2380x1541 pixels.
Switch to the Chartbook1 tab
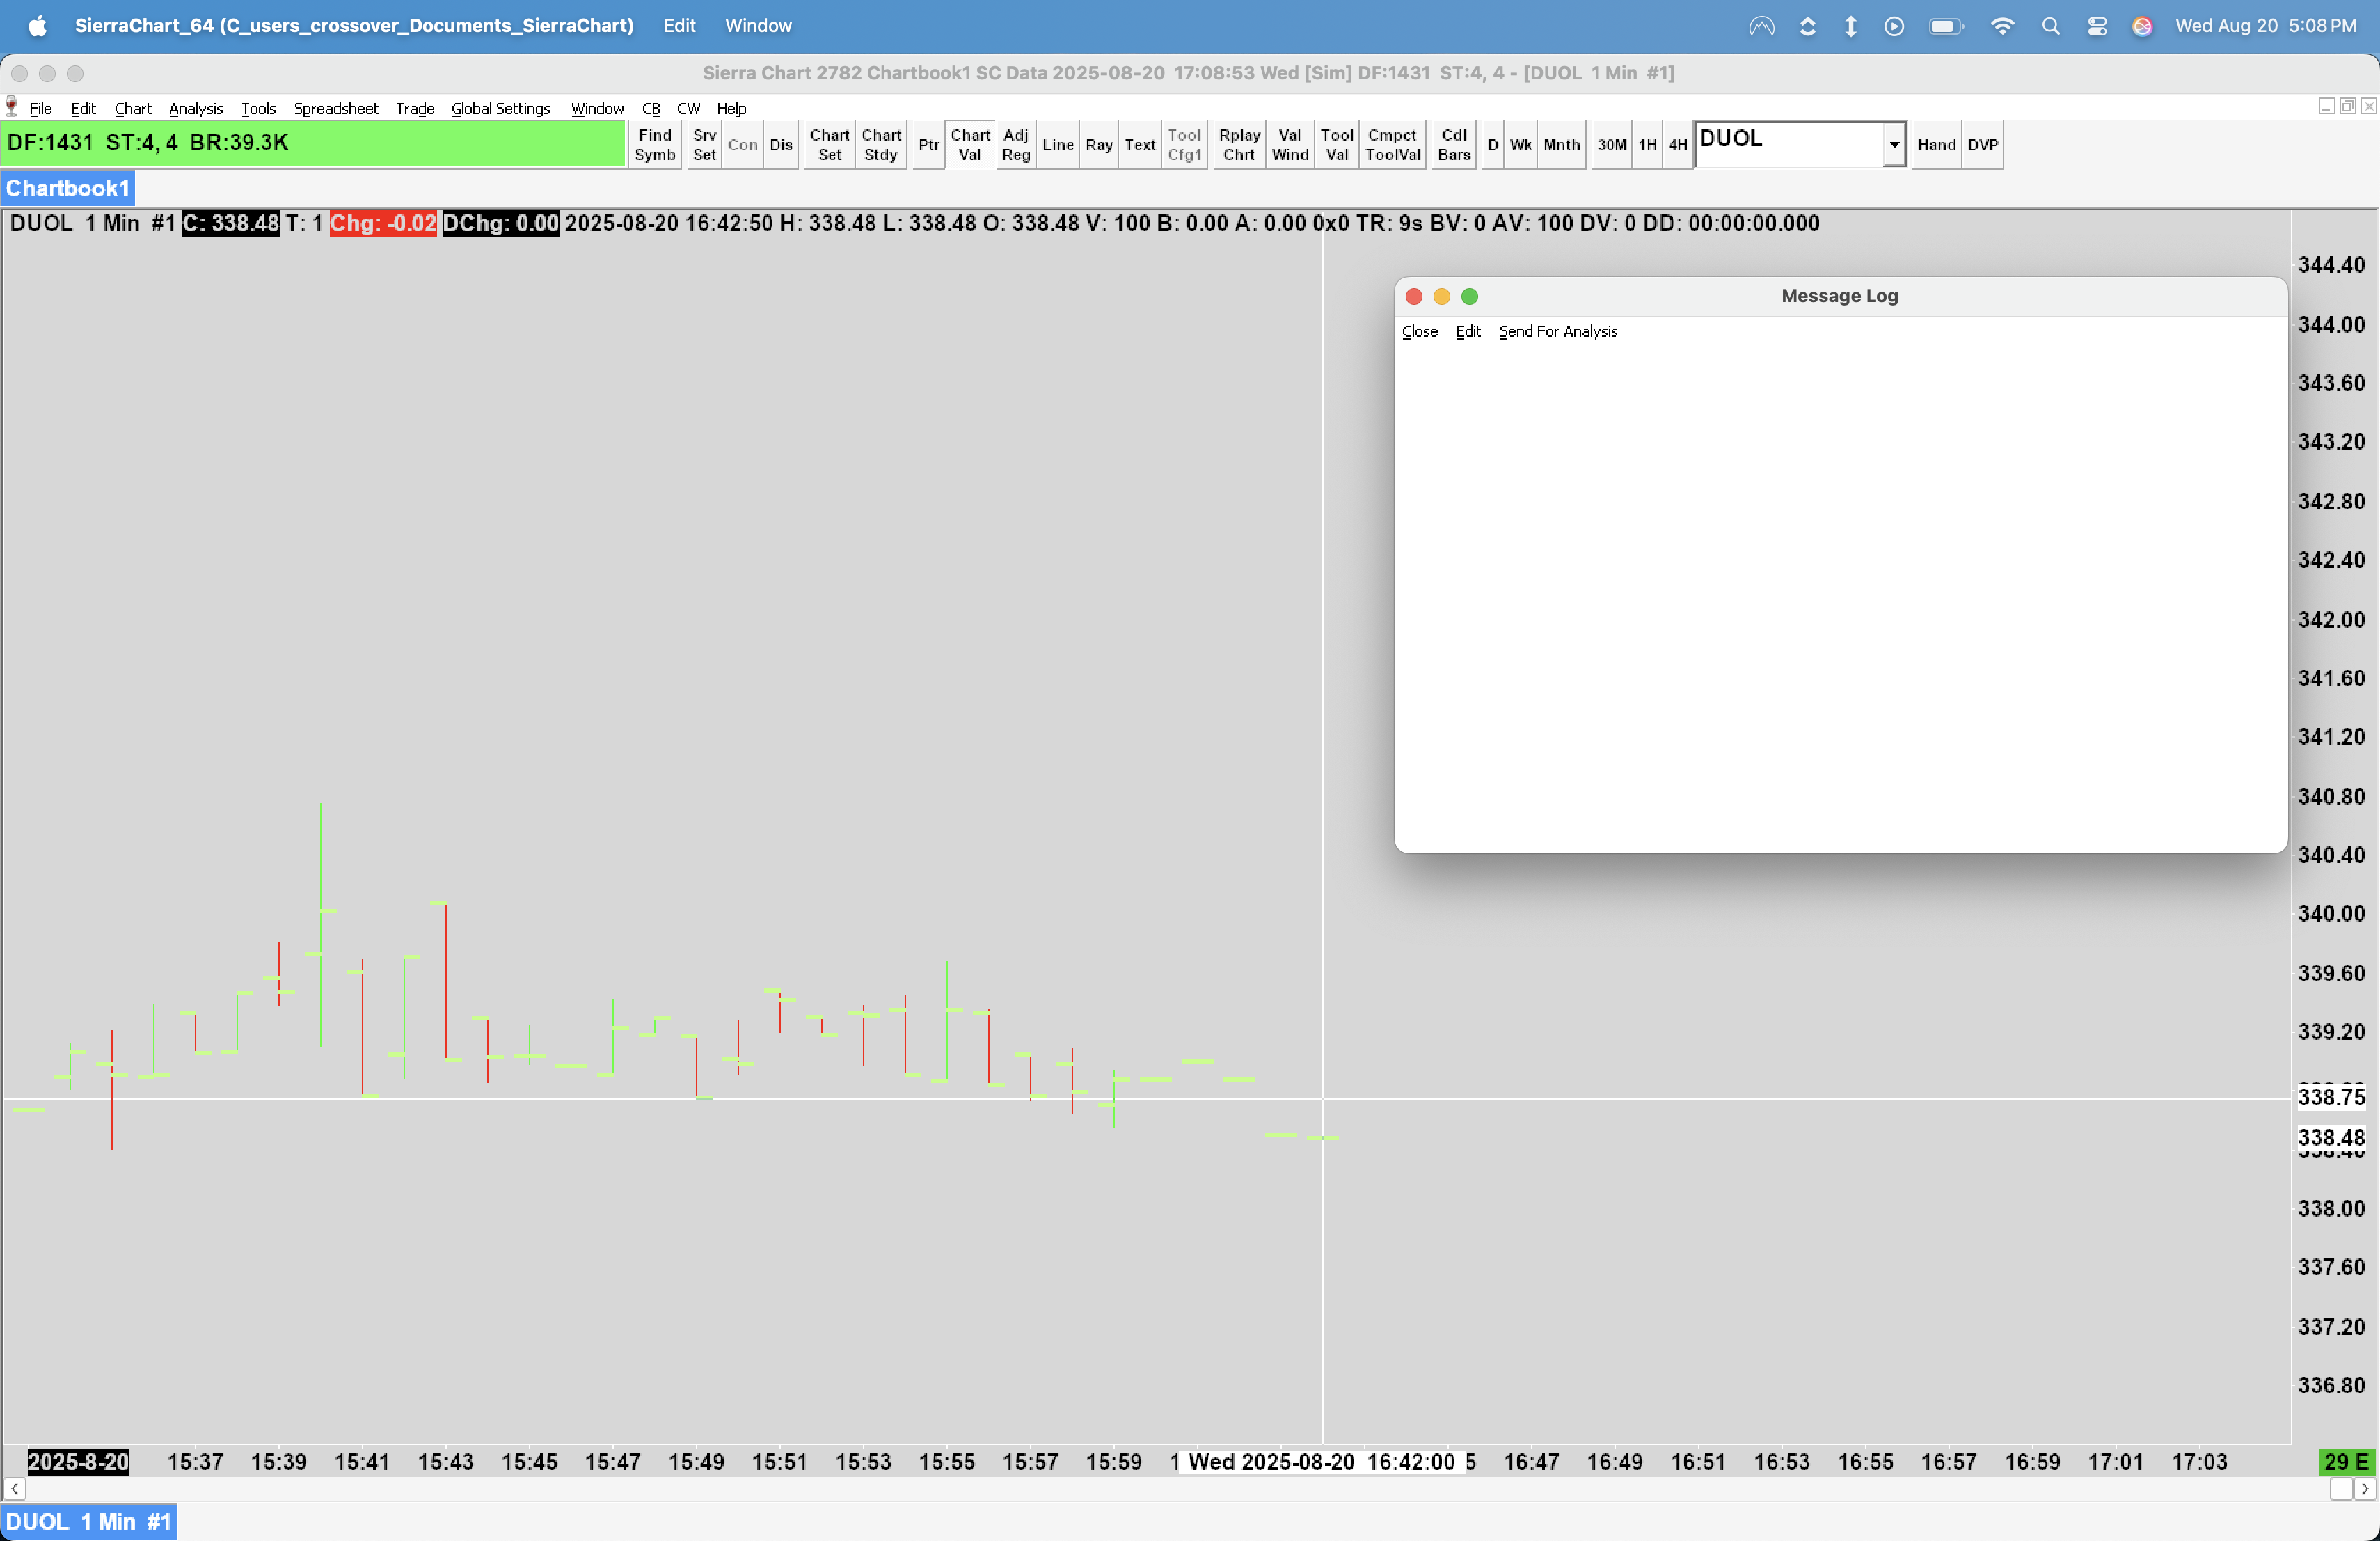[x=67, y=188]
